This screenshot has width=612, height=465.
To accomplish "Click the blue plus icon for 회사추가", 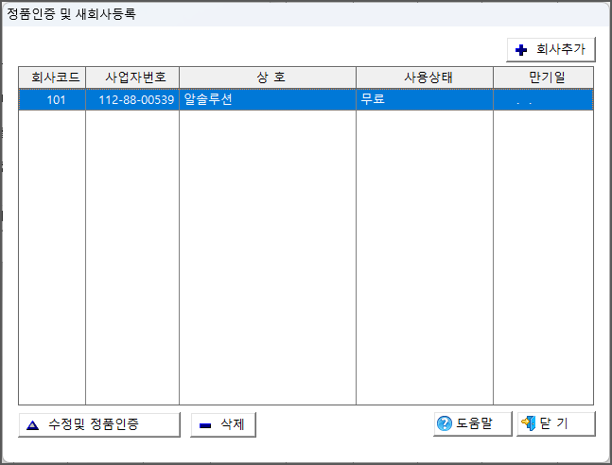I will click(521, 50).
